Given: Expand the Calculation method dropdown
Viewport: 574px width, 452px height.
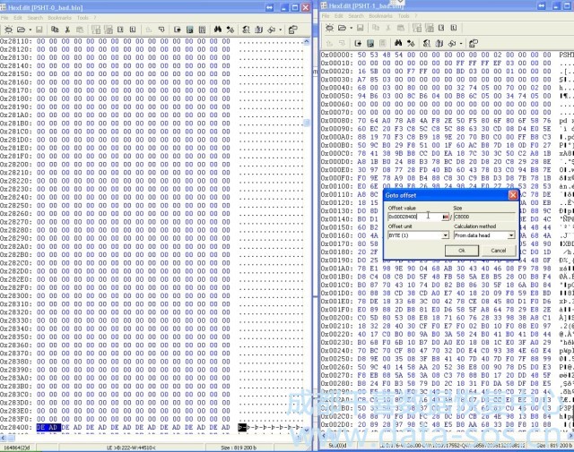Looking at the screenshot, I should click(x=511, y=235).
